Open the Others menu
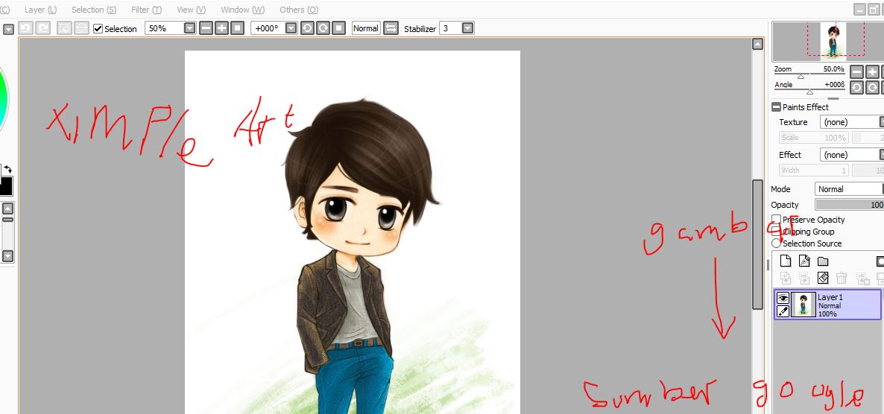Viewport: 884px width, 414px height. [299, 10]
